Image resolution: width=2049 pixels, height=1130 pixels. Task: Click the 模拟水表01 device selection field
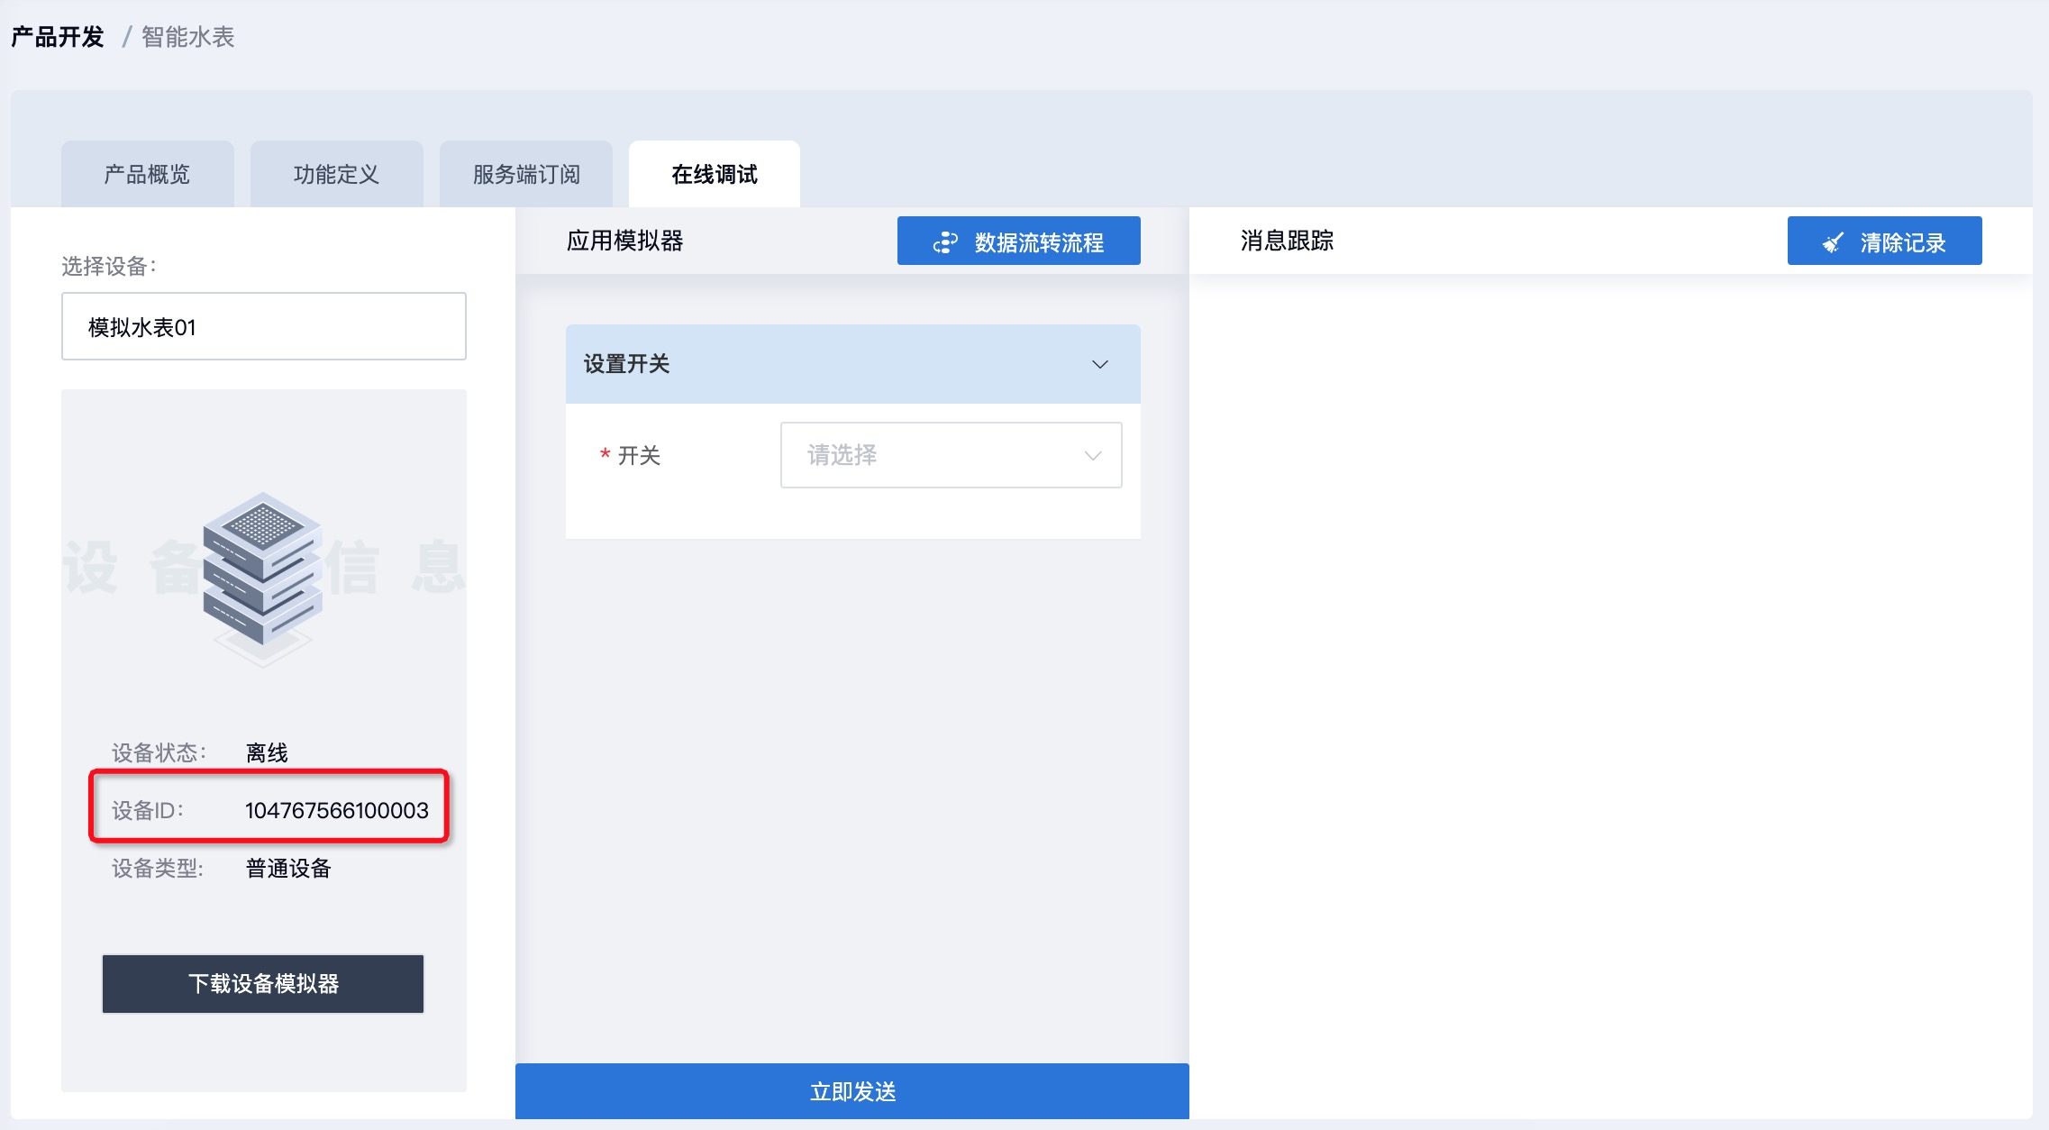(263, 326)
